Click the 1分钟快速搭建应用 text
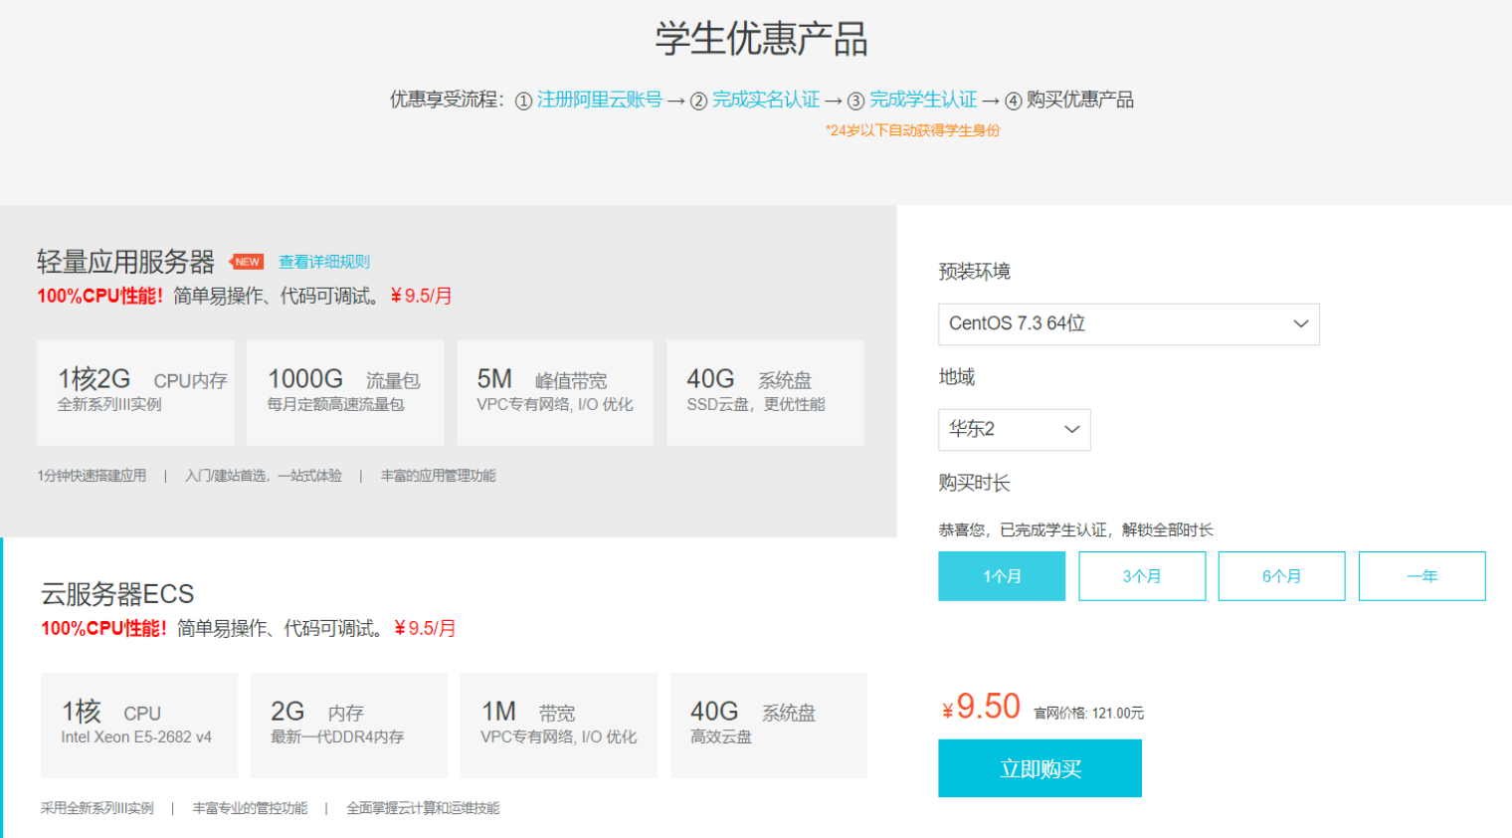 (x=92, y=476)
